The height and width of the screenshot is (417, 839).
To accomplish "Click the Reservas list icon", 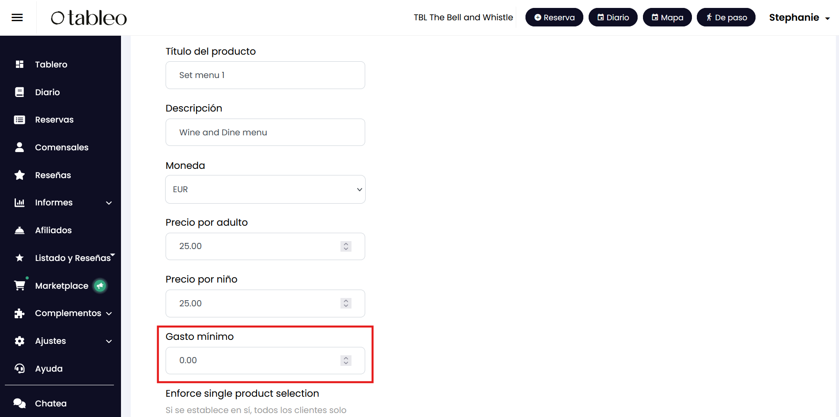I will click(19, 120).
